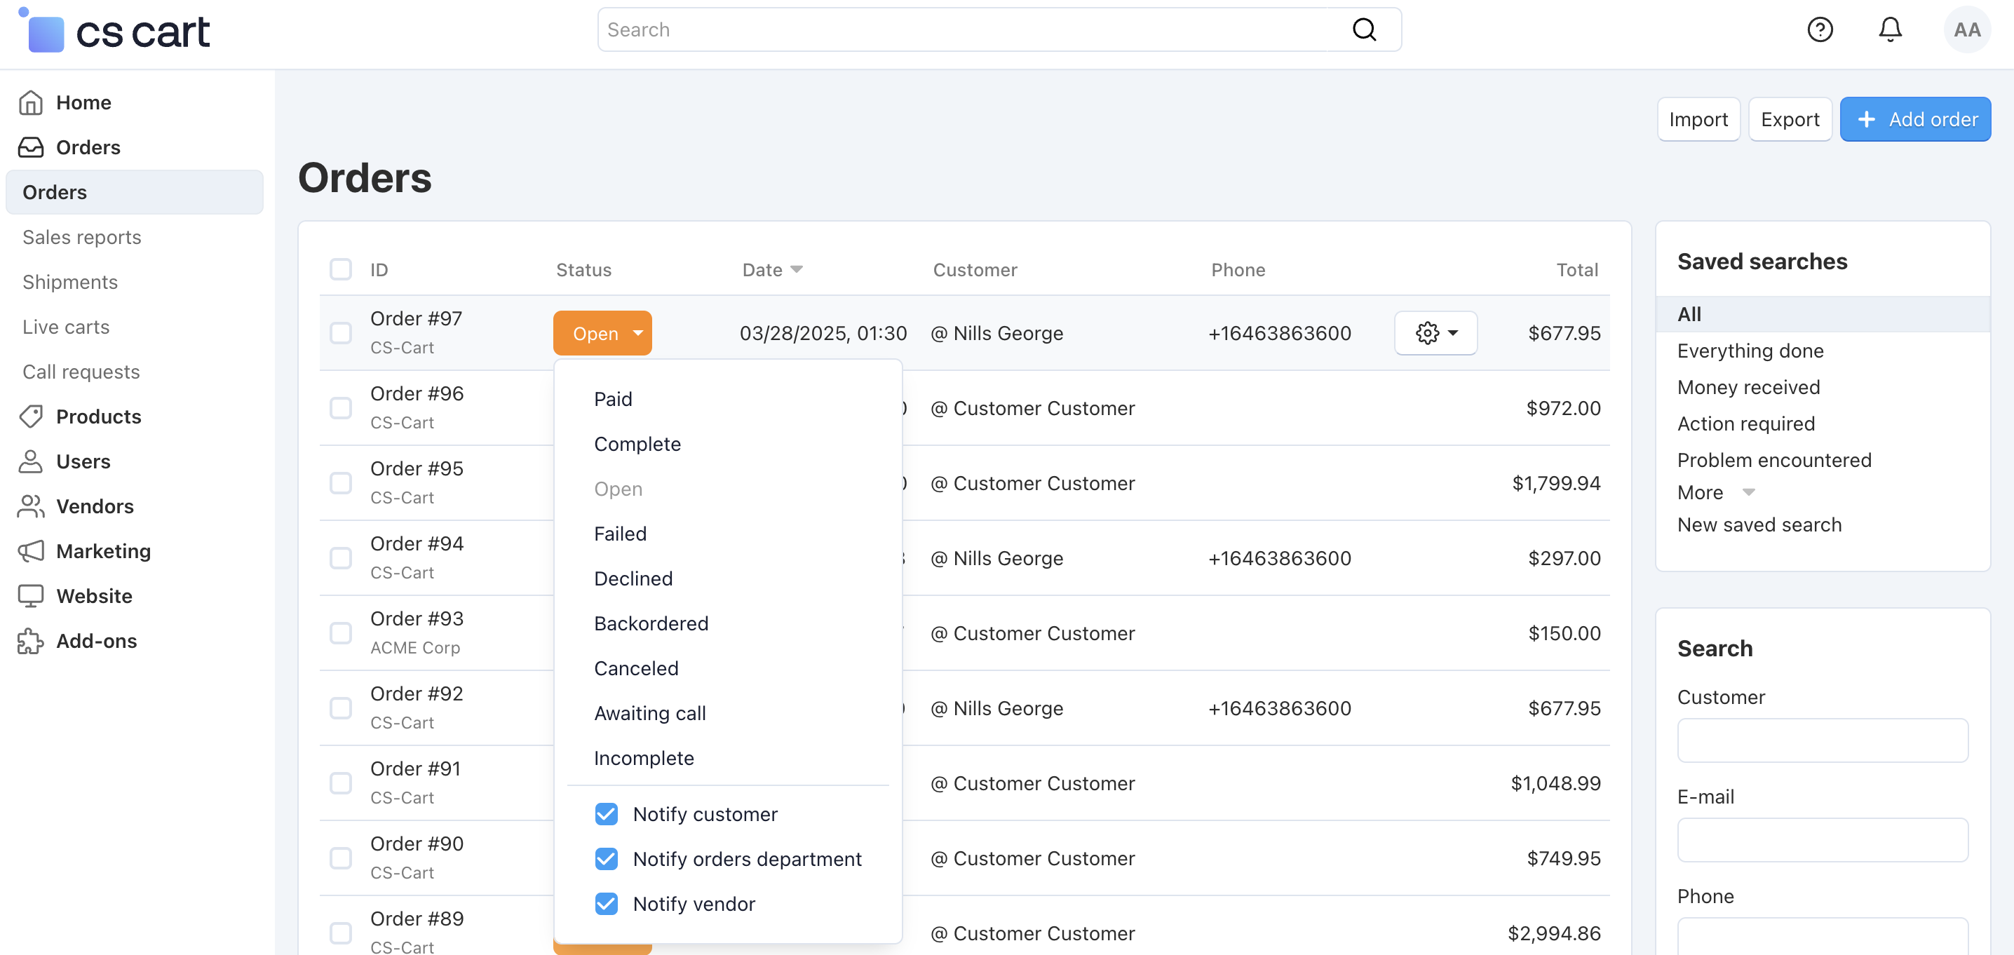Choose Backordered from the status menu

[651, 623]
